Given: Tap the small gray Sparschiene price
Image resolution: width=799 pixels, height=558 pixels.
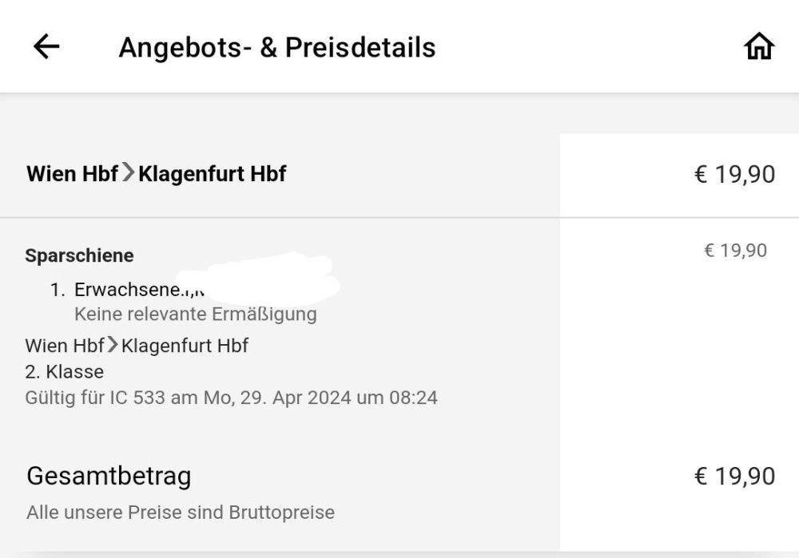Looking at the screenshot, I should [734, 251].
